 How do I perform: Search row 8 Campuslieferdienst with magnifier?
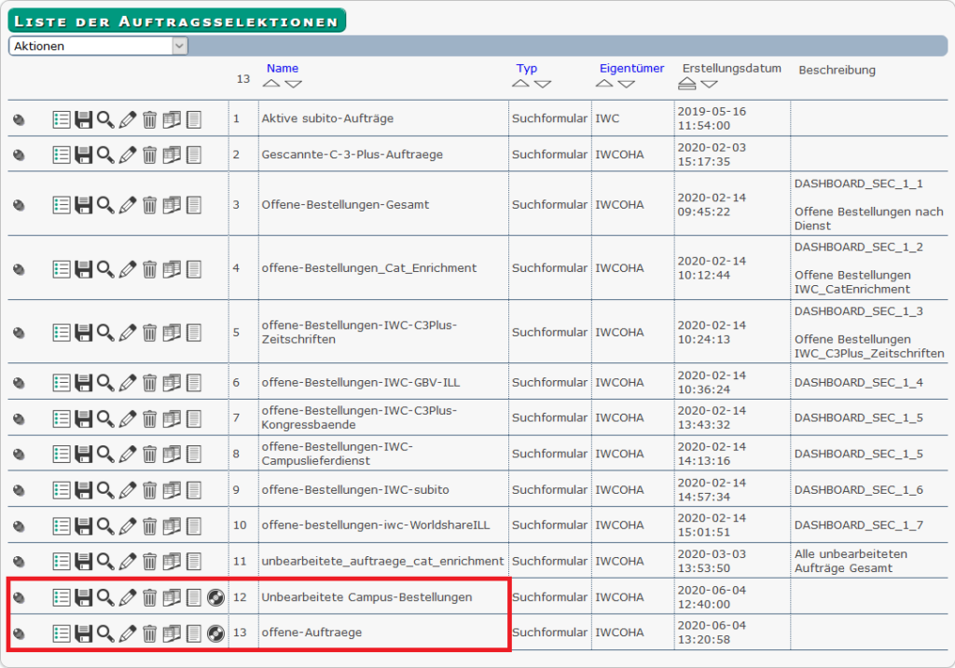point(105,455)
